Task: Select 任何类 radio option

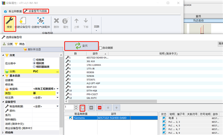Action: point(34,60)
